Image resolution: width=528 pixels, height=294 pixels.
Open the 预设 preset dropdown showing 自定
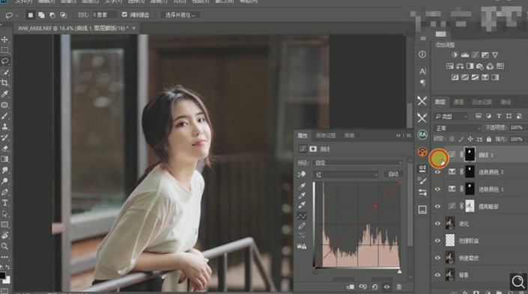(x=358, y=163)
